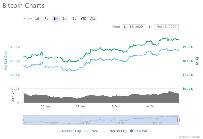The image size is (203, 139).
Task: Click the $9.60 K price label
Action: click(x=188, y=47)
